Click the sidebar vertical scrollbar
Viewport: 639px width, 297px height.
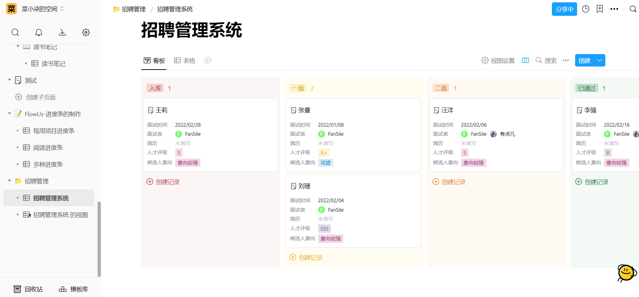coord(99,239)
